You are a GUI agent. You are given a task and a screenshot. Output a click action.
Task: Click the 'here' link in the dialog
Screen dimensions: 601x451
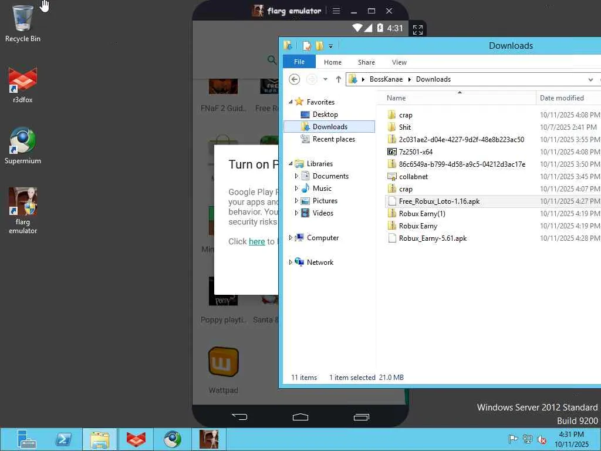pyautogui.click(x=257, y=241)
